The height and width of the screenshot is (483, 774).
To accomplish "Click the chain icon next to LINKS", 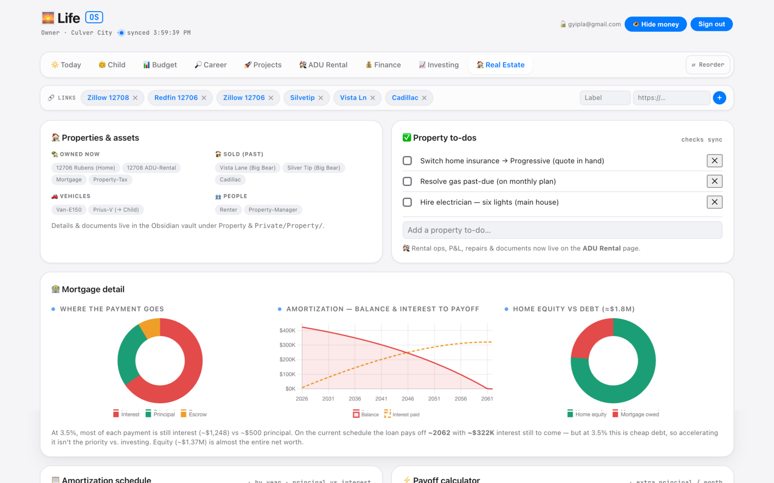I will click(x=51, y=98).
